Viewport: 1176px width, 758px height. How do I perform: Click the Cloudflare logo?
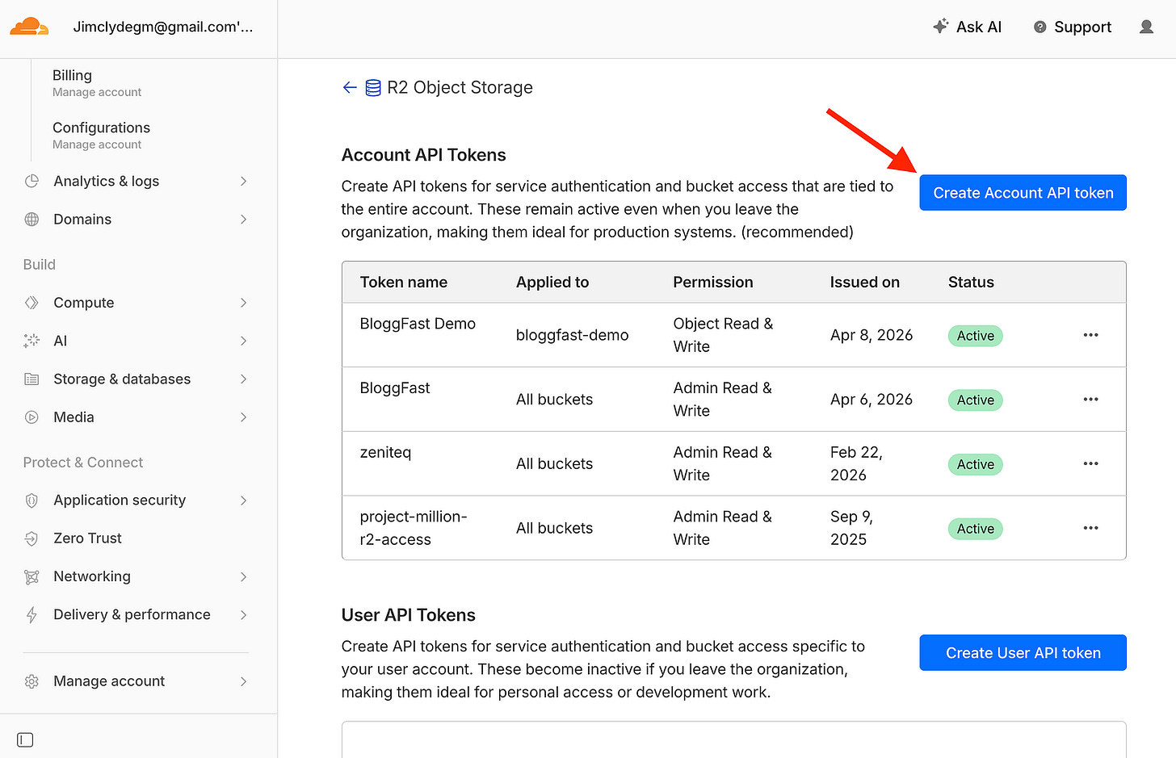[x=29, y=26]
